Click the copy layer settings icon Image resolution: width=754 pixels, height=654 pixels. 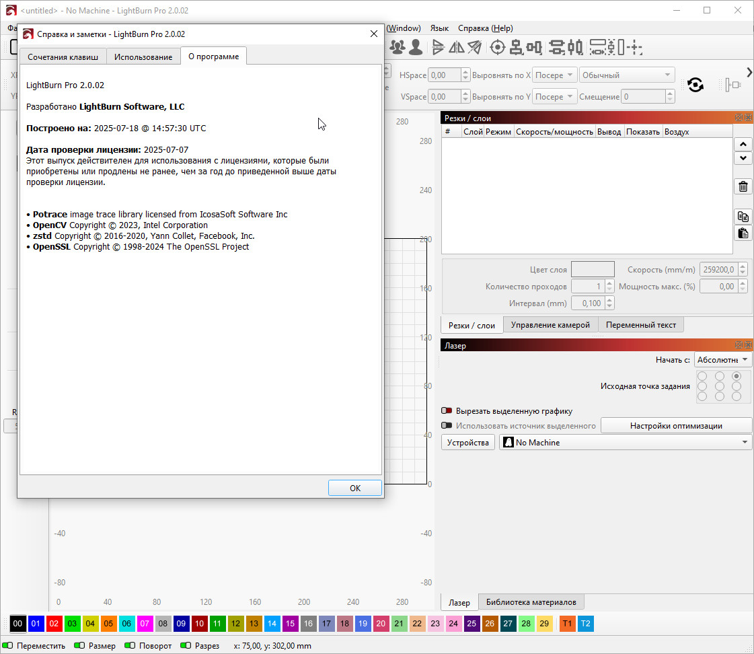point(743,217)
